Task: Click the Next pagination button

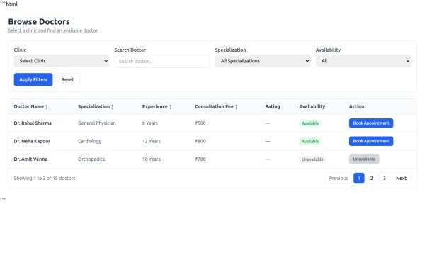Action: (x=401, y=178)
